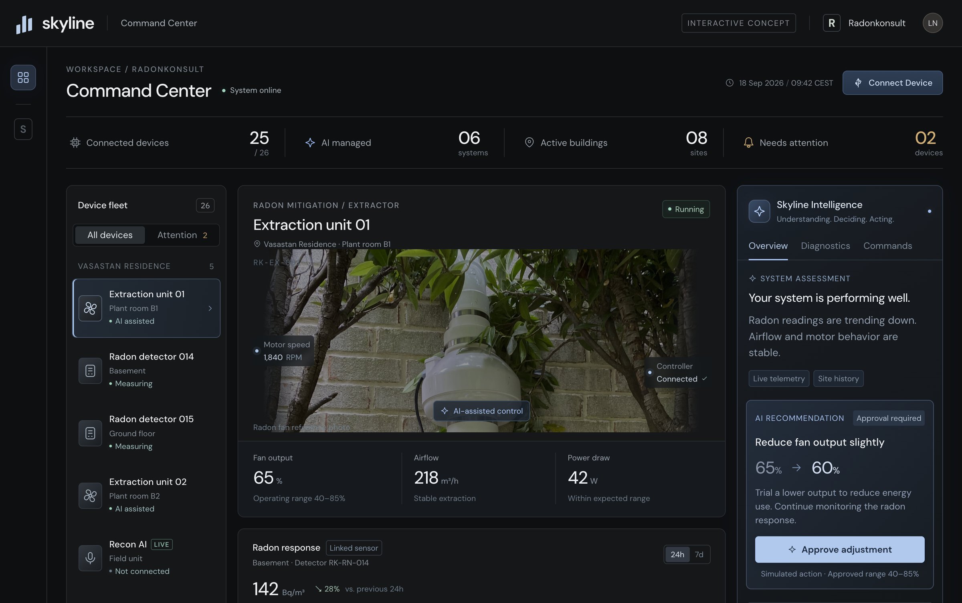Click the Connected devices chip icon
The height and width of the screenshot is (603, 962).
tap(75, 143)
